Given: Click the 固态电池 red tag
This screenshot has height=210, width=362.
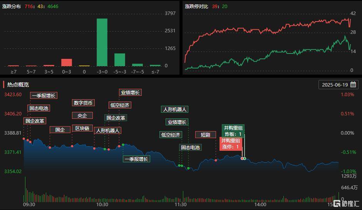Looking at the screenshot, I should point(39,108).
